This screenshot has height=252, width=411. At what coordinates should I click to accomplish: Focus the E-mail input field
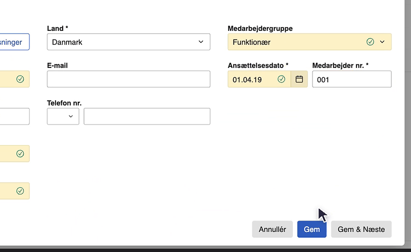point(128,79)
